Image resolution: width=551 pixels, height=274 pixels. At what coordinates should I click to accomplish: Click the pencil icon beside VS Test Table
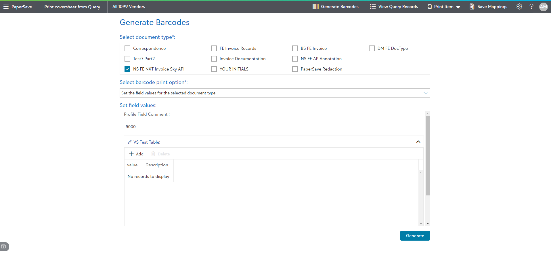point(130,142)
